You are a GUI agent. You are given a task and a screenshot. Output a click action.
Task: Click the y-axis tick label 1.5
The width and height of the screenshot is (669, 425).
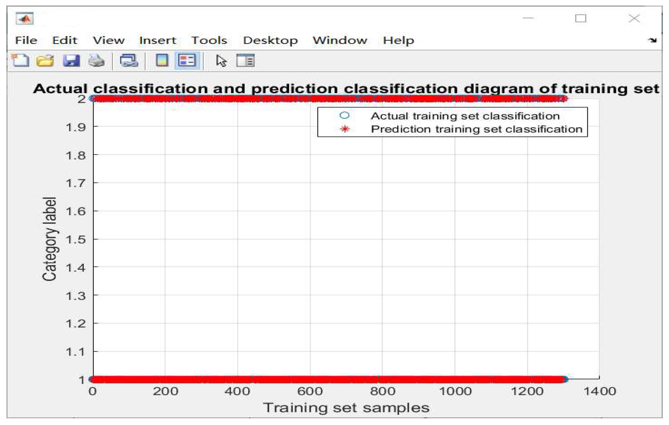[75, 240]
